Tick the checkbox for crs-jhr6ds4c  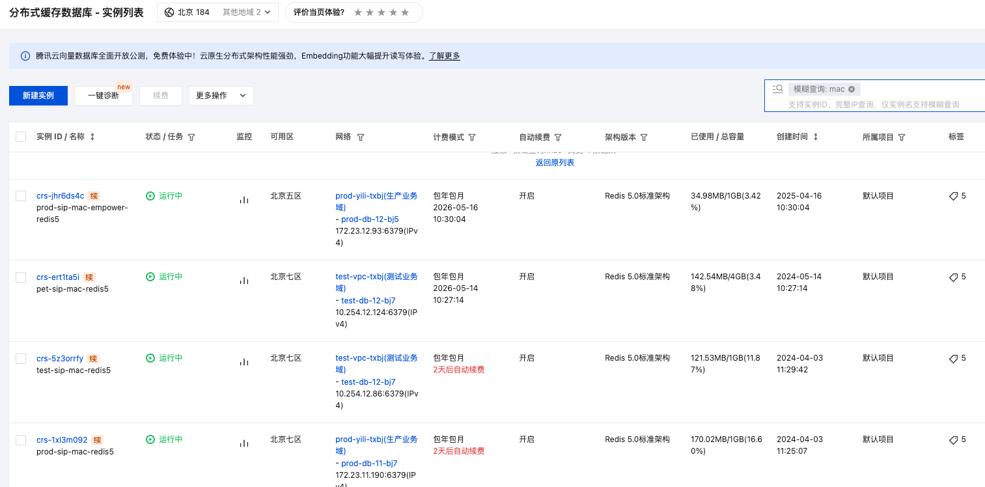pos(21,196)
